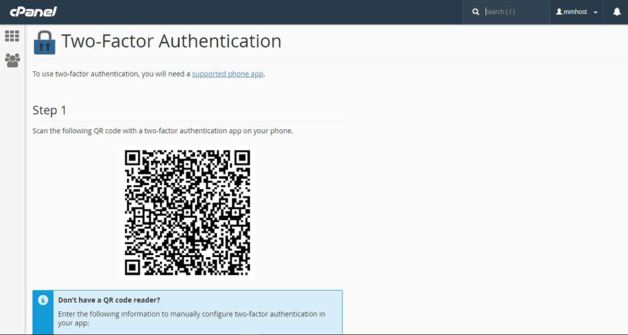The width and height of the screenshot is (628, 335).
Task: Expand the caret next to mmhost
Action: [596, 13]
